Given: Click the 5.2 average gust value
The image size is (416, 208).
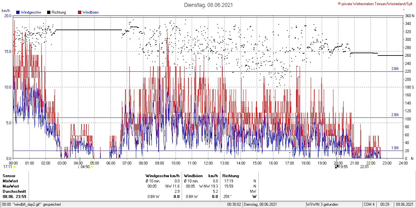Looking at the screenshot, I should point(215,191).
